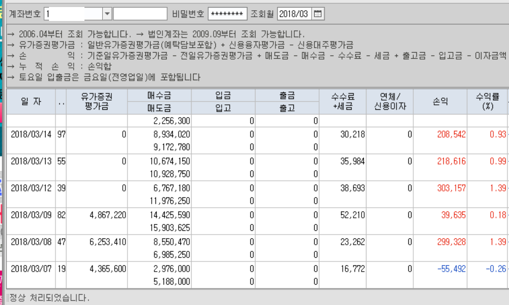Click the 매수금 column header

(x=159, y=95)
